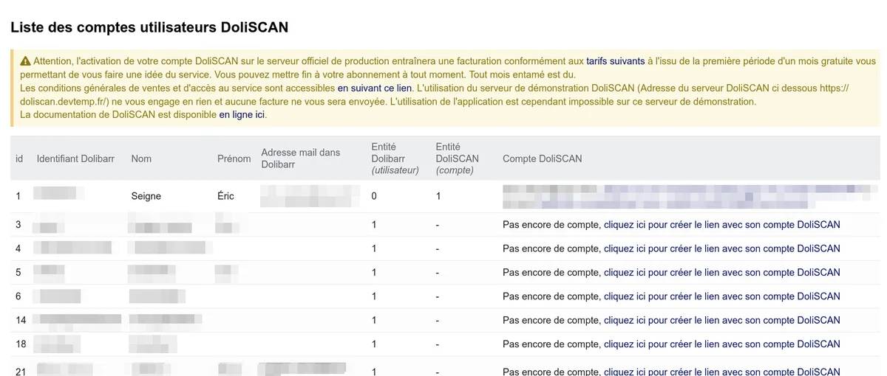This screenshot has width=887, height=376.
Task: Click the 'Nom' column header
Action: pos(141,159)
